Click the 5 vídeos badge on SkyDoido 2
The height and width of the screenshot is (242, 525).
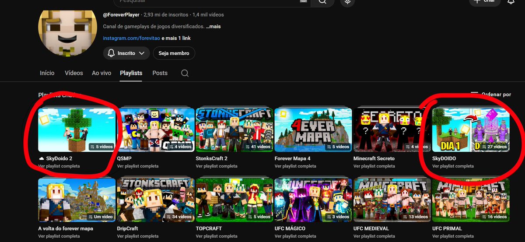[101, 147]
